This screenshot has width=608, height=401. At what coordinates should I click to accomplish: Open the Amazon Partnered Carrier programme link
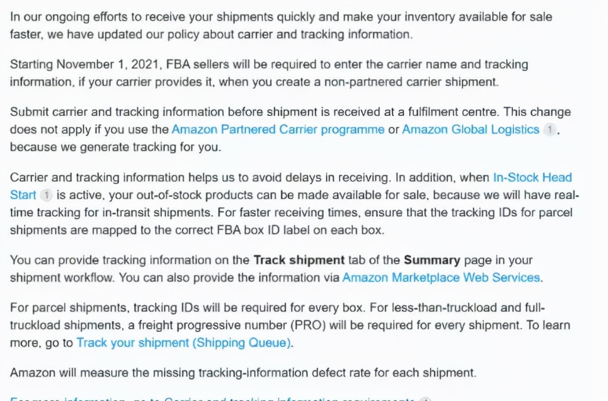278,130
